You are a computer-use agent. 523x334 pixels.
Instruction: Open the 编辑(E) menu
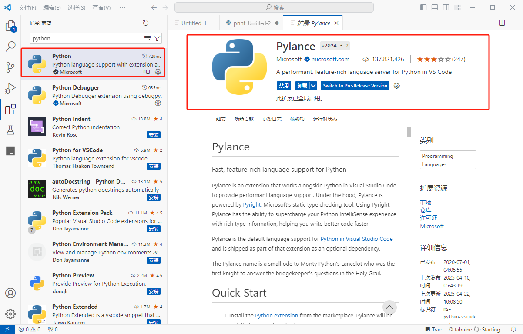tap(52, 7)
